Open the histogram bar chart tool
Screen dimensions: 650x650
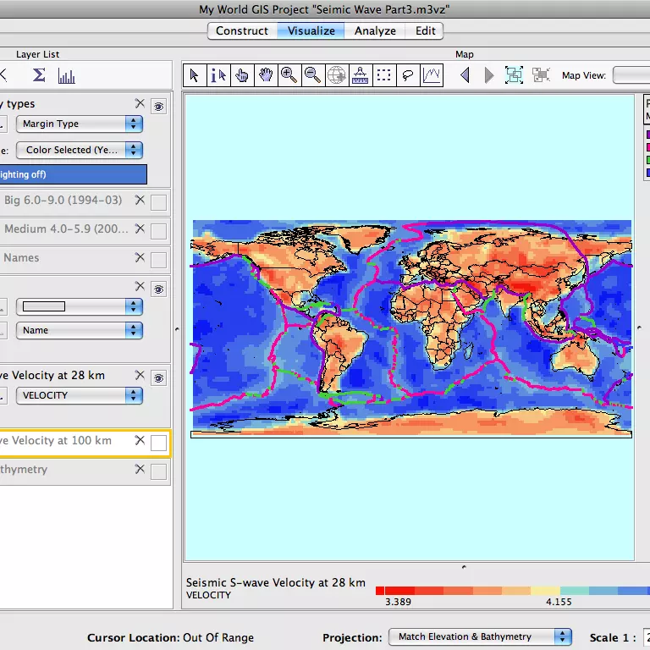pos(67,76)
